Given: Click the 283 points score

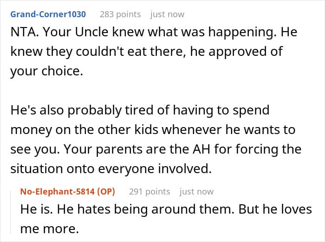Looking at the screenshot, I should pyautogui.click(x=120, y=14).
